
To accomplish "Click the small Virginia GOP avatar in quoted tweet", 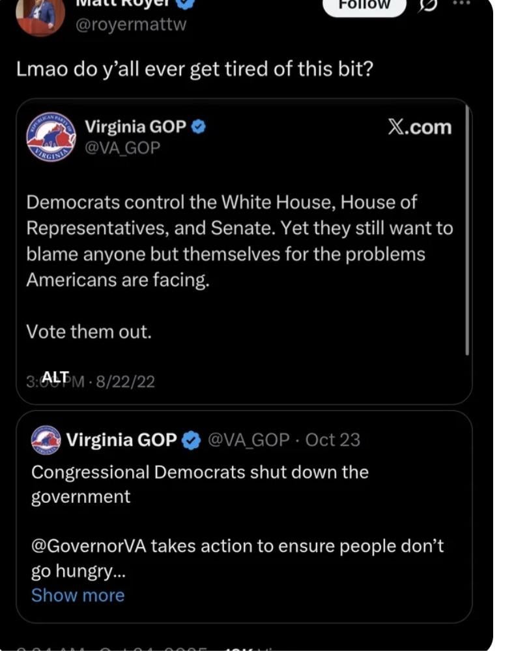I will tap(46, 440).
